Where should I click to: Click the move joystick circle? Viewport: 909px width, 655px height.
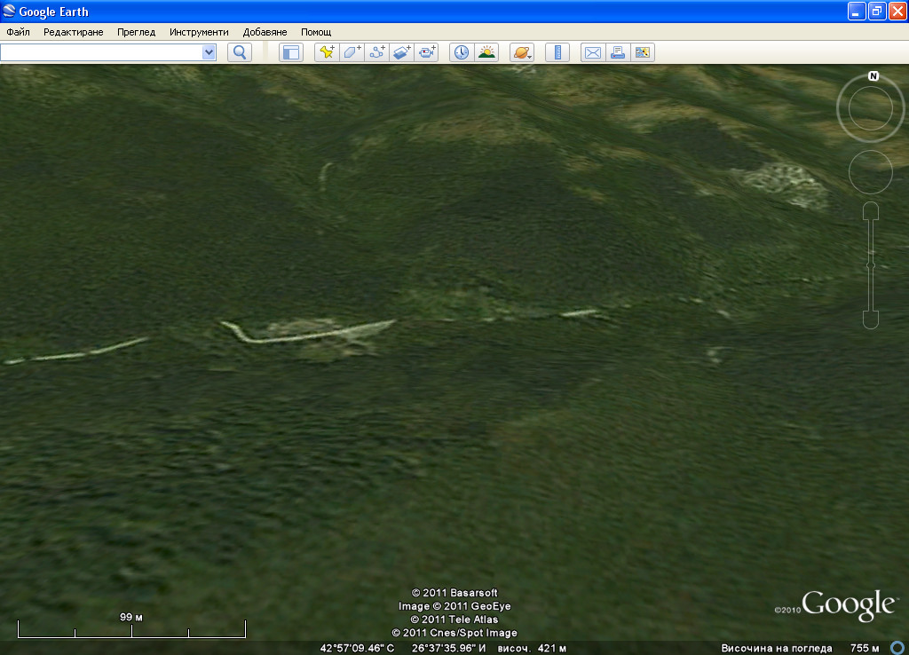[871, 172]
